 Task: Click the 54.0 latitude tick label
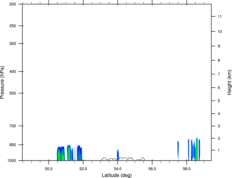(x=118, y=169)
